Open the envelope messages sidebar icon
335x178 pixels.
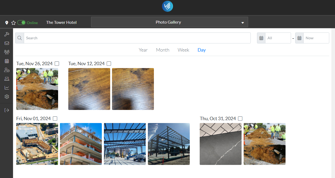(x=7, y=43)
